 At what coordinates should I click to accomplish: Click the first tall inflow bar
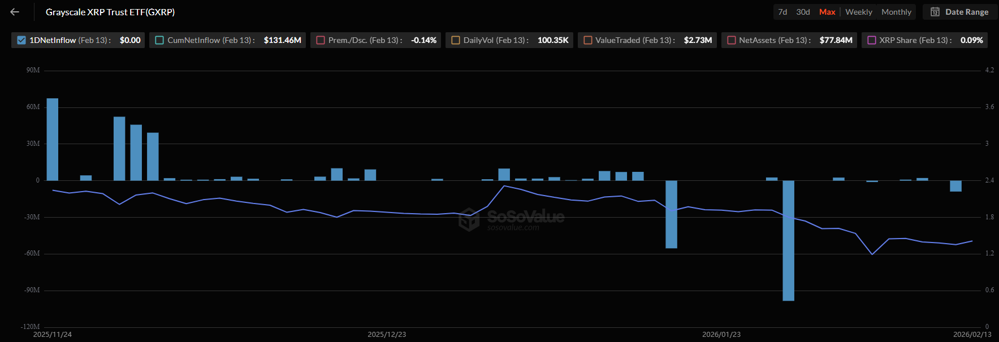(x=52, y=139)
